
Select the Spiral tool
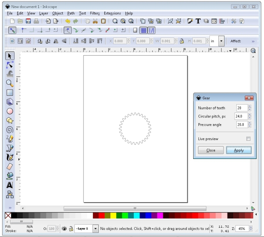pos(10,130)
